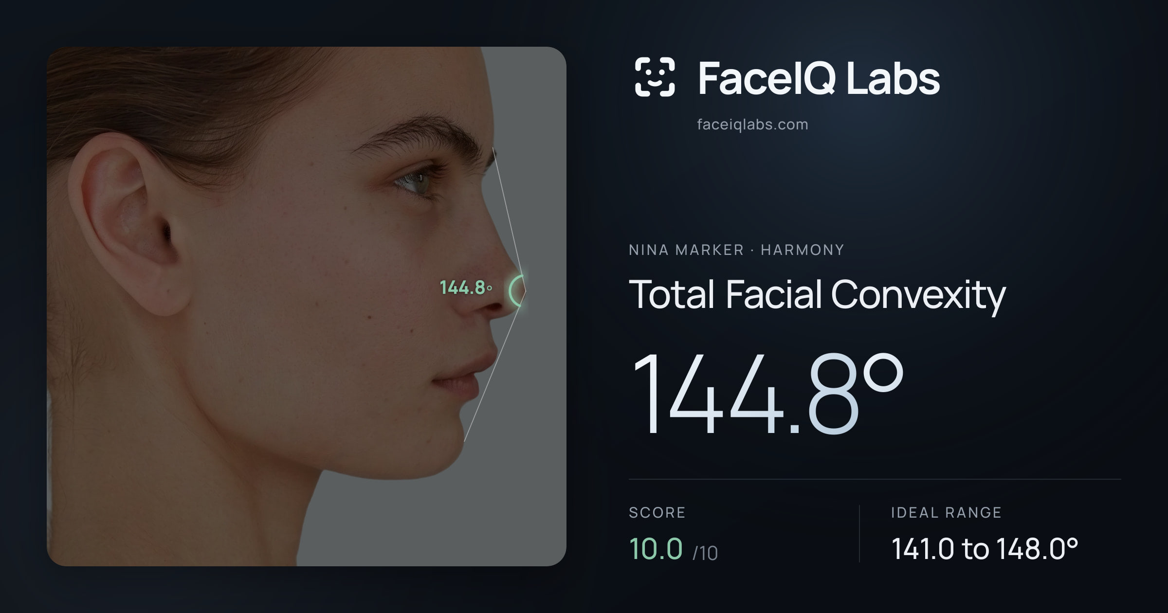Click the SCORE label
This screenshot has height=613, width=1168.
[657, 512]
